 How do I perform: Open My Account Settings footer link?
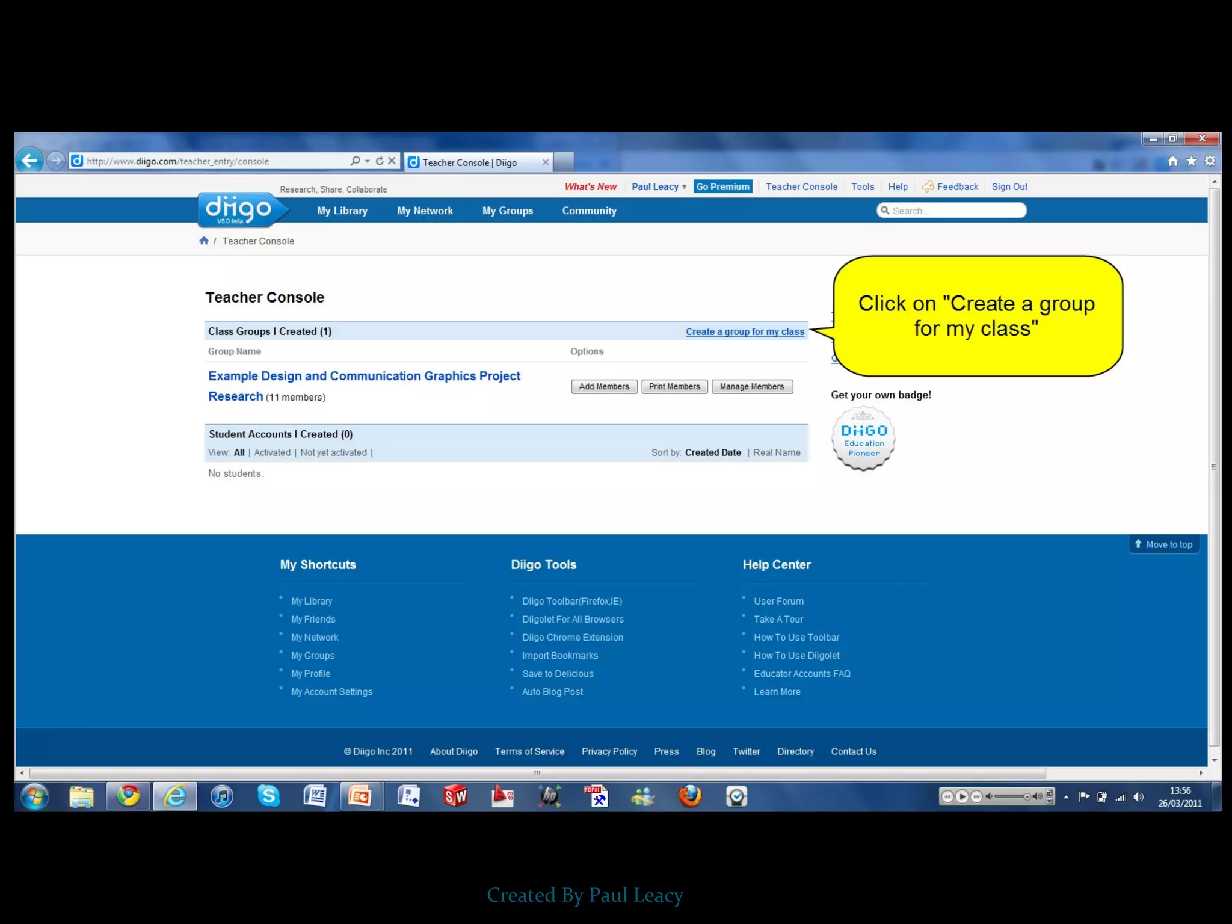pos(331,692)
